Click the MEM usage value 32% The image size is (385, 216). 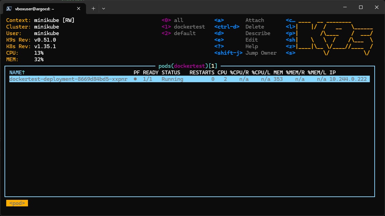pos(39,60)
